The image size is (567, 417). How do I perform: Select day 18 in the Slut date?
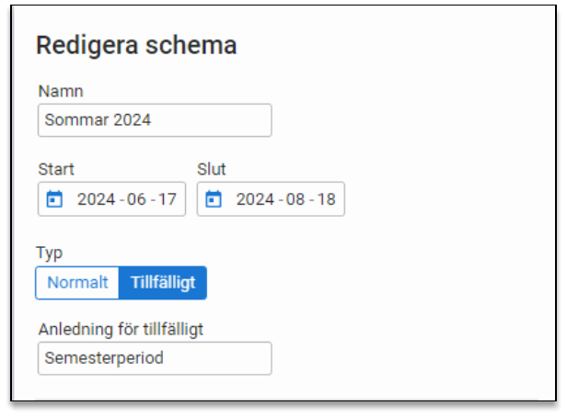point(326,199)
